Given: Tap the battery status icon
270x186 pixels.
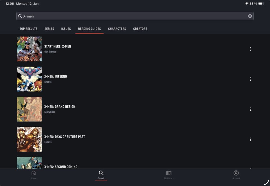Looking at the screenshot, I should tap(261, 4).
